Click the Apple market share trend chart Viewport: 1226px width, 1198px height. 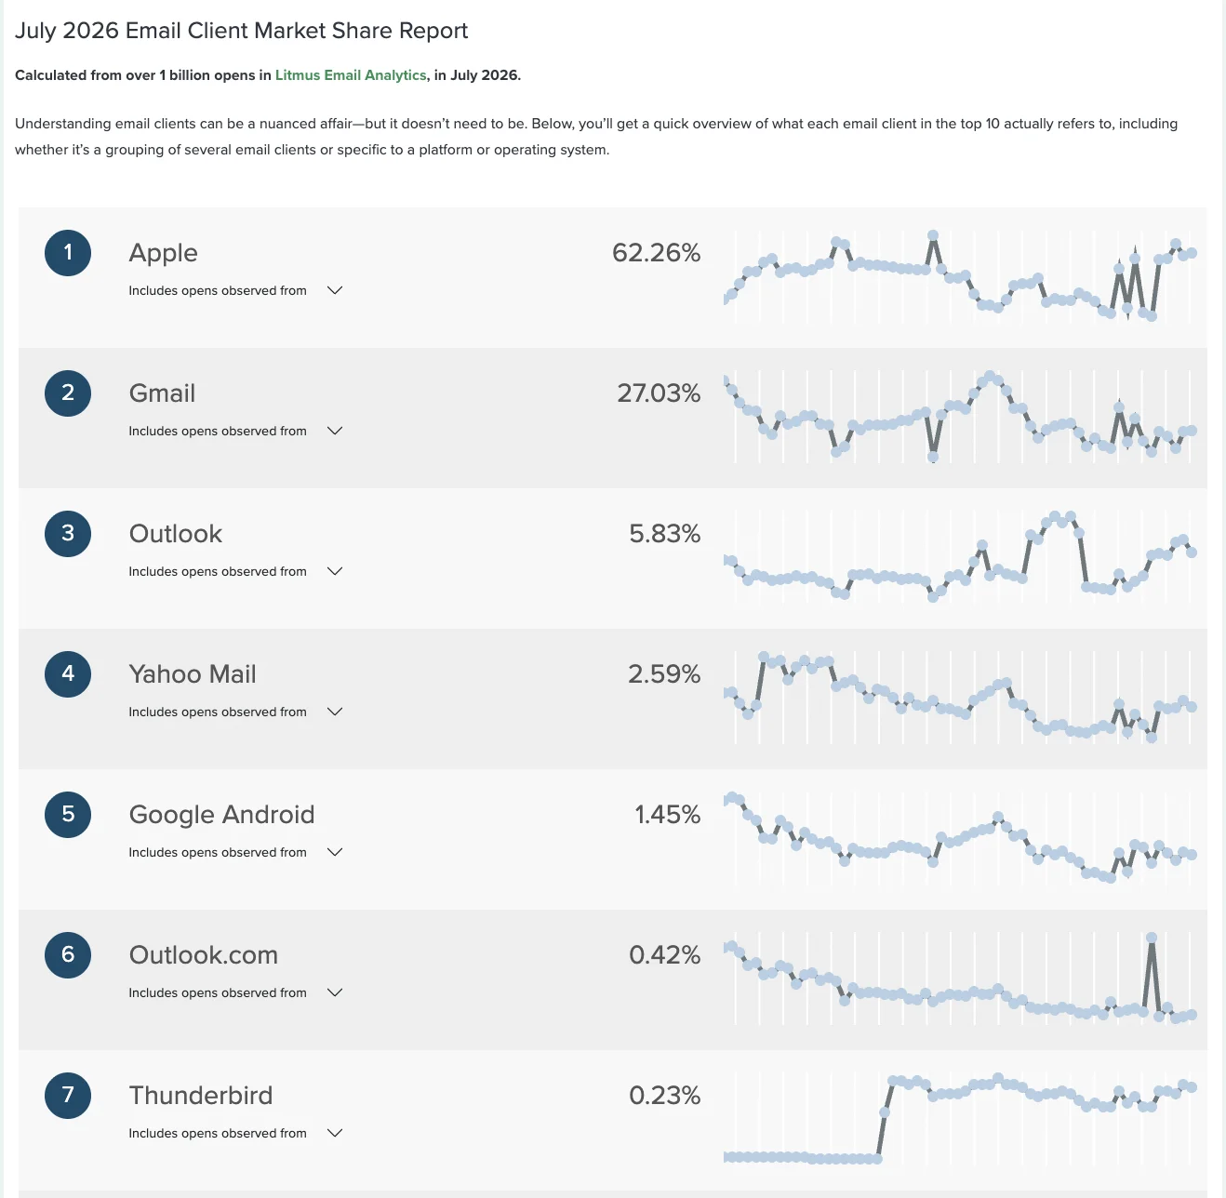point(960,276)
